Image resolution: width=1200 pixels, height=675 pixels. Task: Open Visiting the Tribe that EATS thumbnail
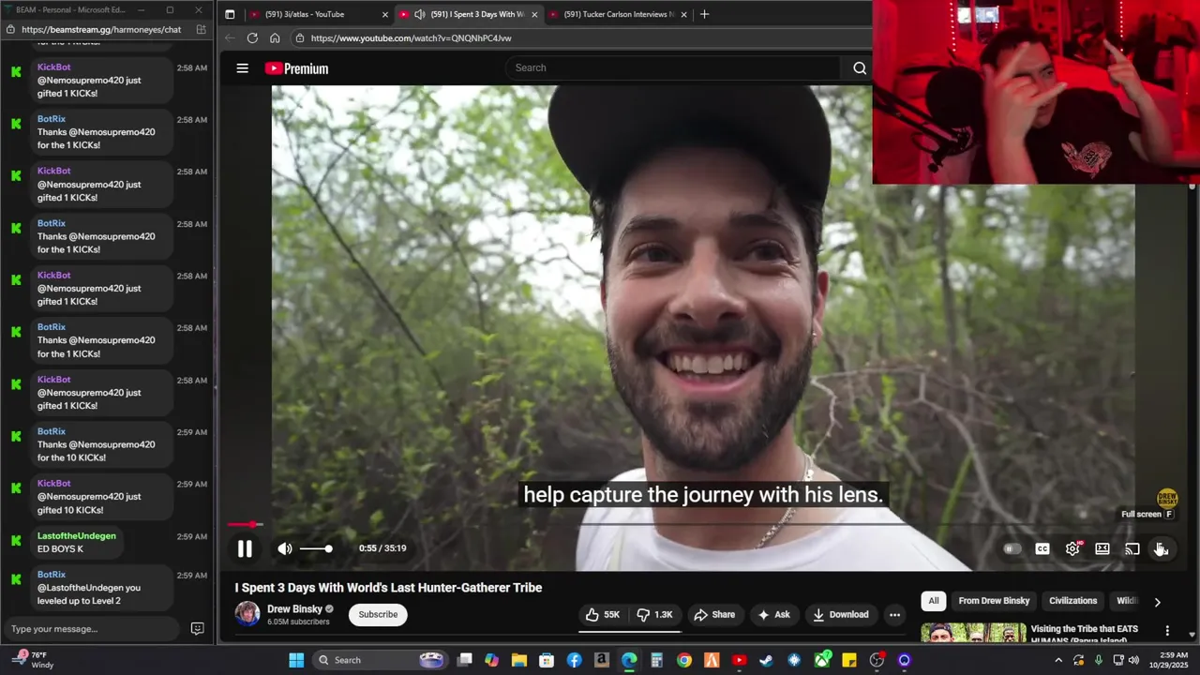tap(973, 633)
